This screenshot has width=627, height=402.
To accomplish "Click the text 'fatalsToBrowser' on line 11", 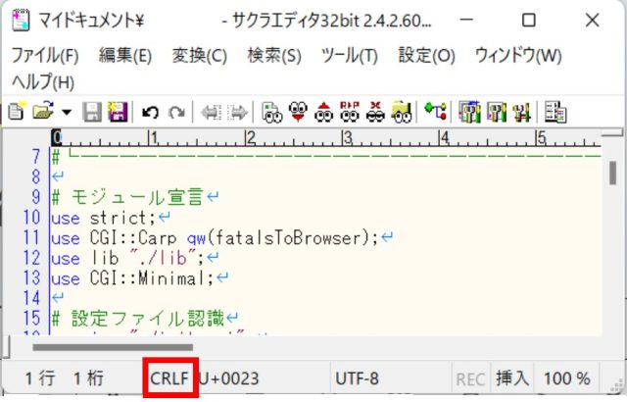I will point(287,238).
